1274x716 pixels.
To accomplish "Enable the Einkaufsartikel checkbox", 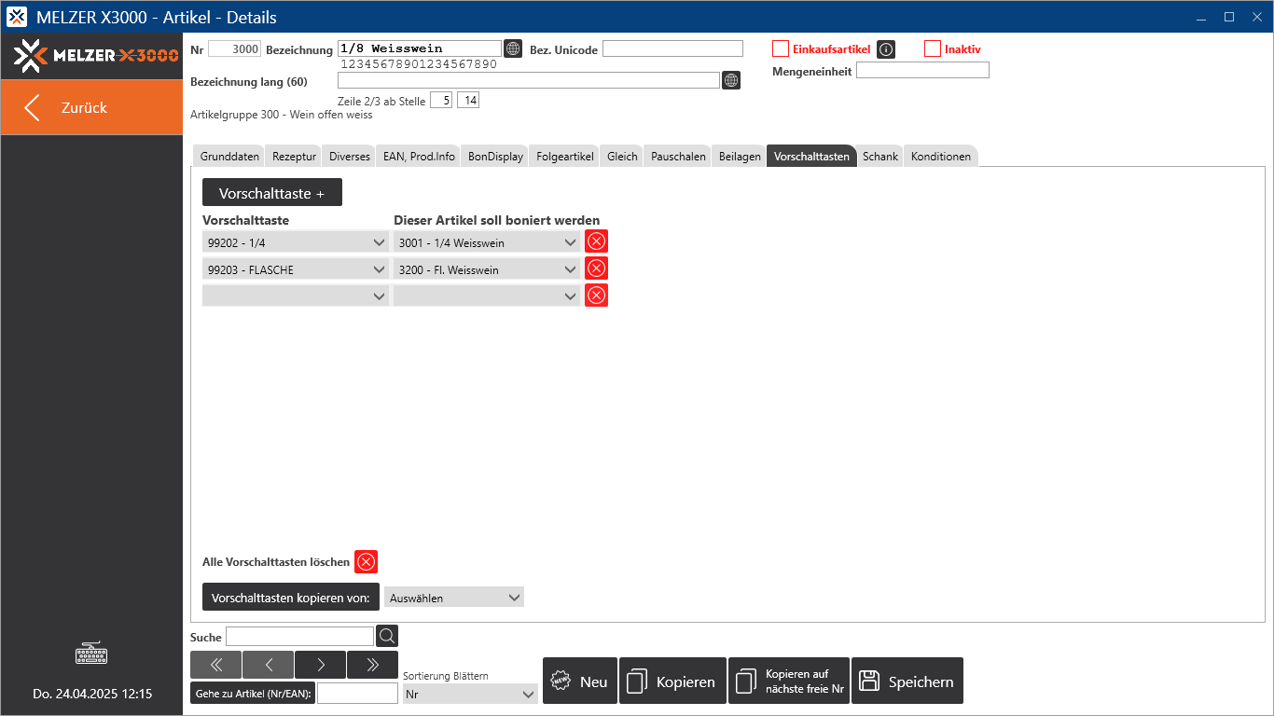I will pyautogui.click(x=781, y=49).
